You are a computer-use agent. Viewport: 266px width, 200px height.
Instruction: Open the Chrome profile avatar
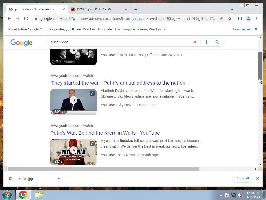[x=248, y=18]
